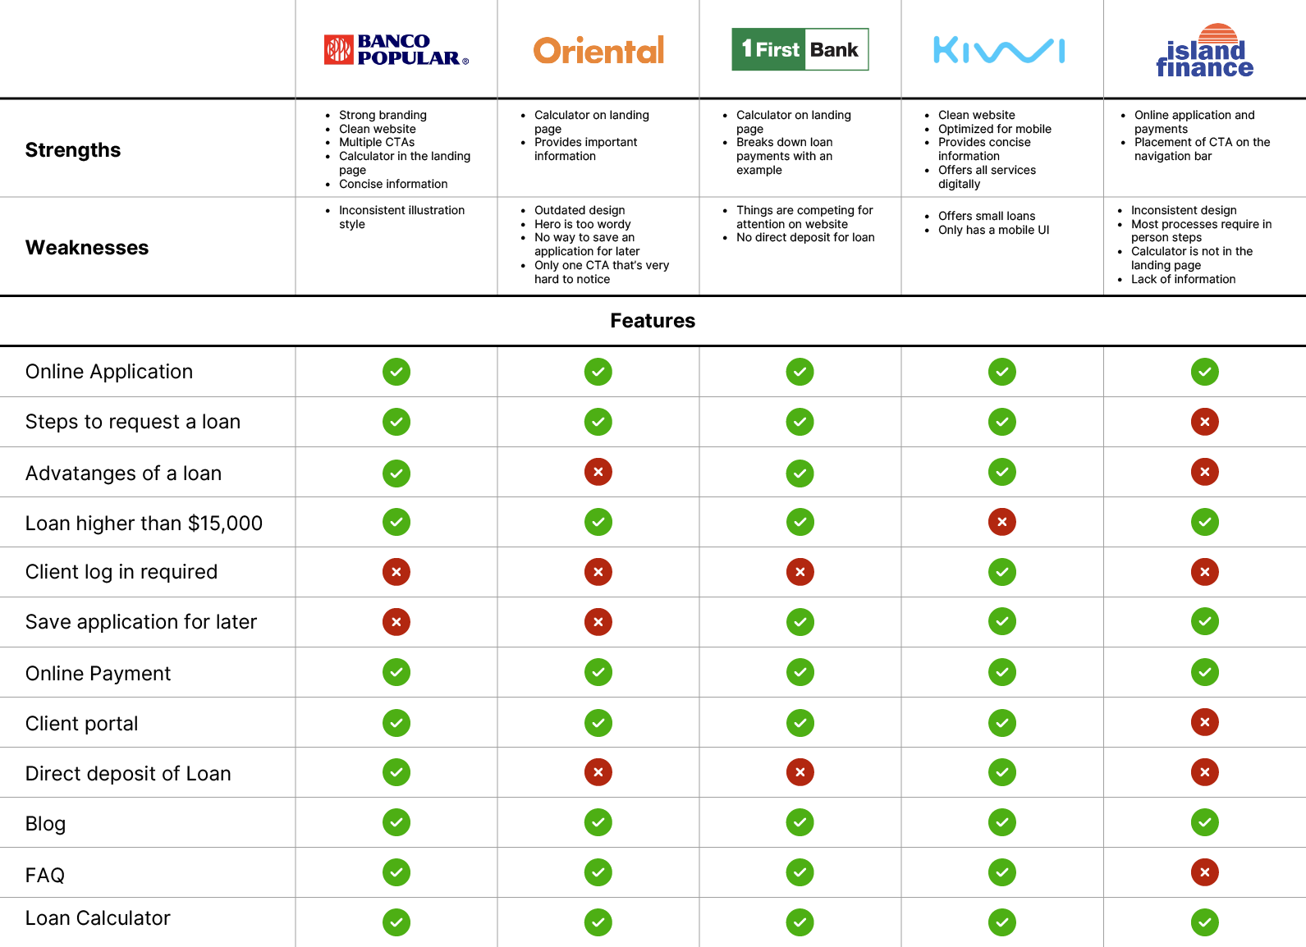Select the Strengths row label
This screenshot has height=947, width=1306.
point(73,150)
